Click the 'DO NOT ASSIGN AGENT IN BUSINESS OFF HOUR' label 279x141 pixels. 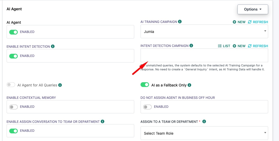(178, 98)
